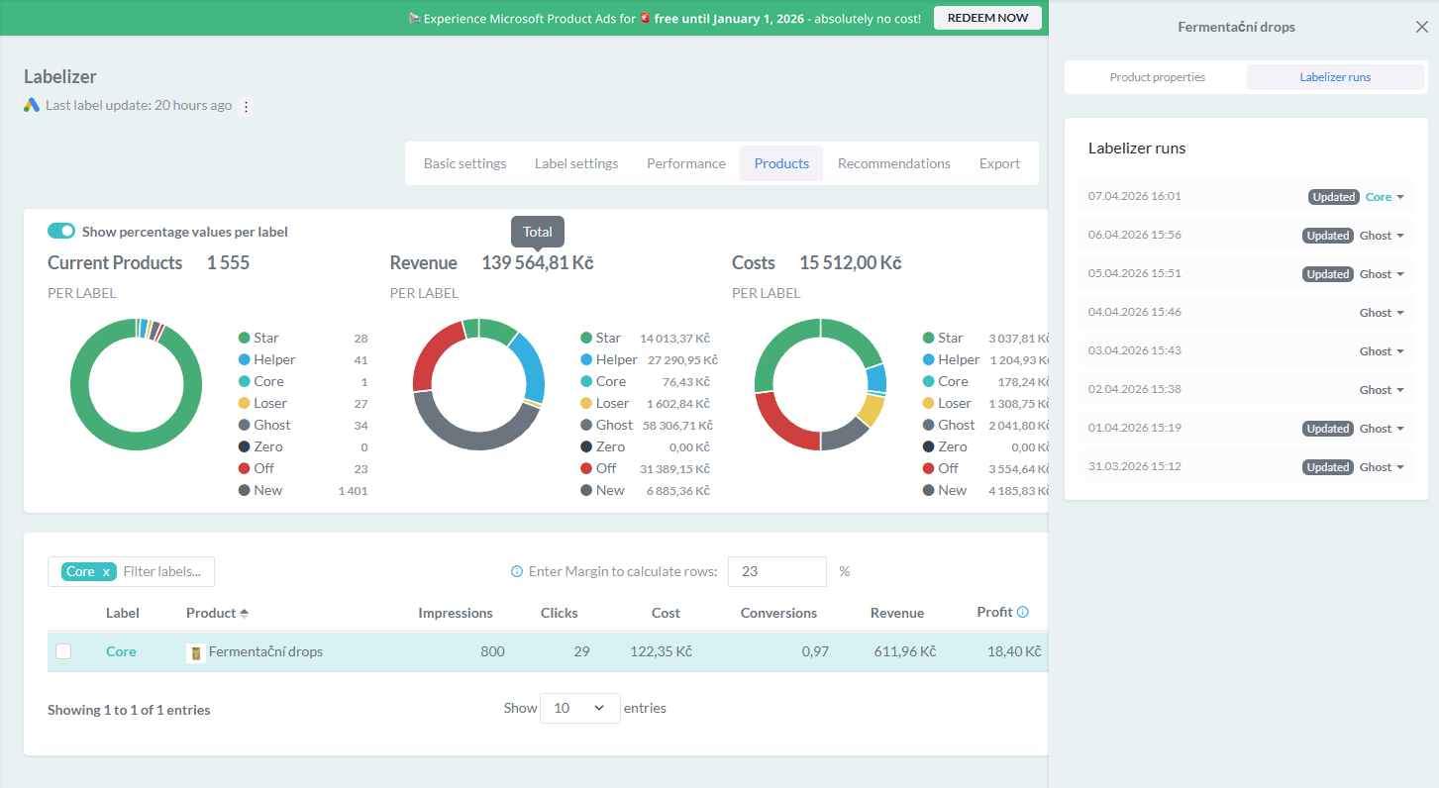This screenshot has width=1439, height=788.
Task: Click the green Star legend swatch under Revenue
Action: coord(586,339)
